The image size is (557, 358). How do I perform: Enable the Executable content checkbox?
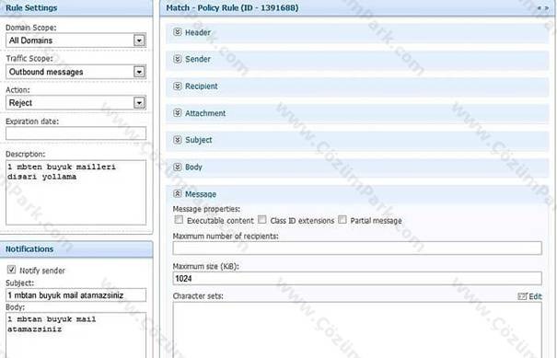[x=179, y=220]
